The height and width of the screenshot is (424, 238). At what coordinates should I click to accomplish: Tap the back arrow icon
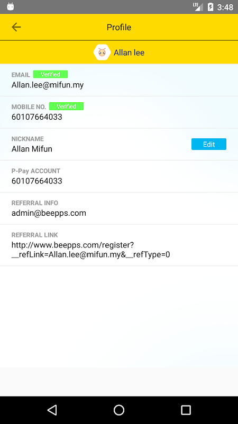pyautogui.click(x=16, y=27)
